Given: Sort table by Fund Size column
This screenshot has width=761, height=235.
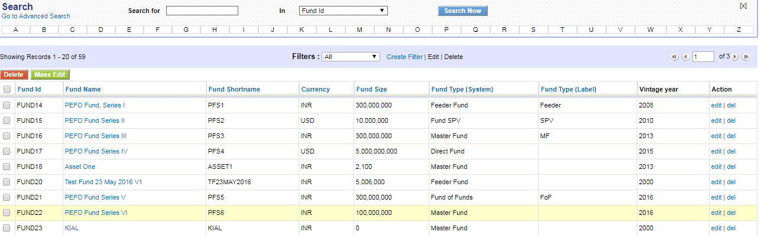Looking at the screenshot, I should pos(371,89).
